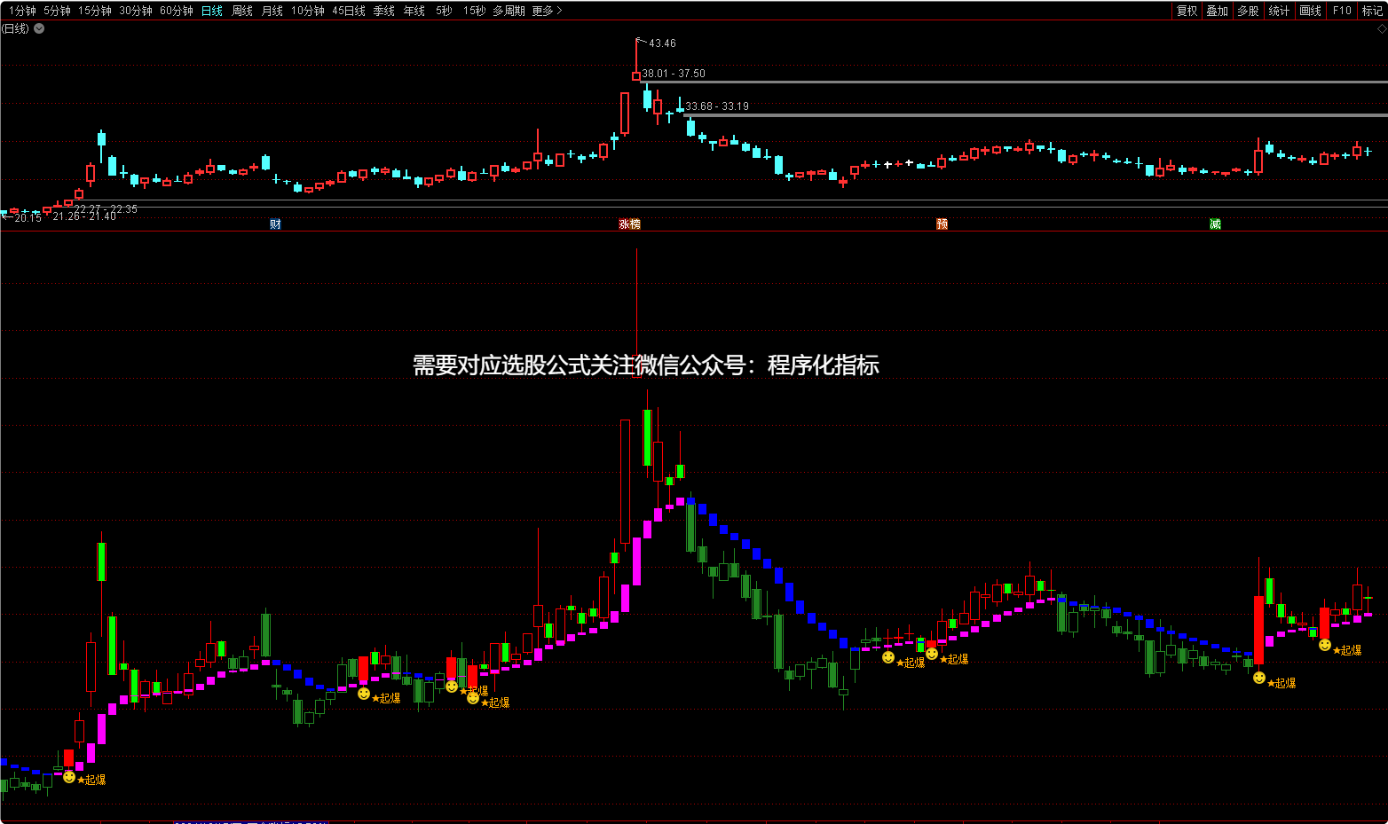Viewport: 1388px width, 824px height.
Task: Open the F10 company info
Action: [x=1342, y=11]
